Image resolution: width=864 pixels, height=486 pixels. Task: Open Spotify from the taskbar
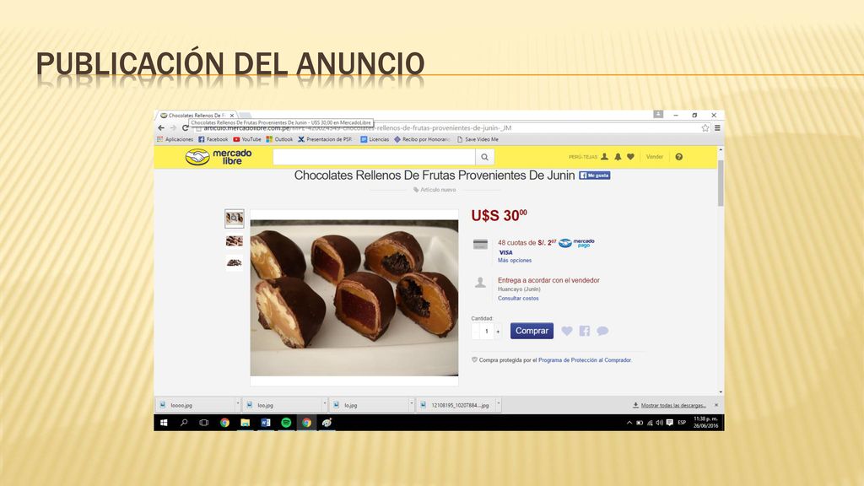[286, 423]
